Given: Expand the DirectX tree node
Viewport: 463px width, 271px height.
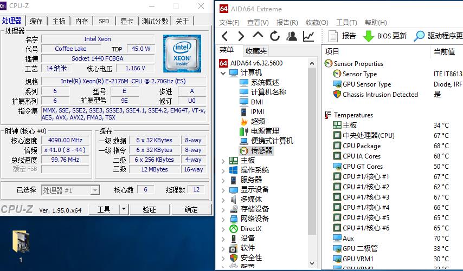Looking at the screenshot, I should pyautogui.click(x=223, y=229).
